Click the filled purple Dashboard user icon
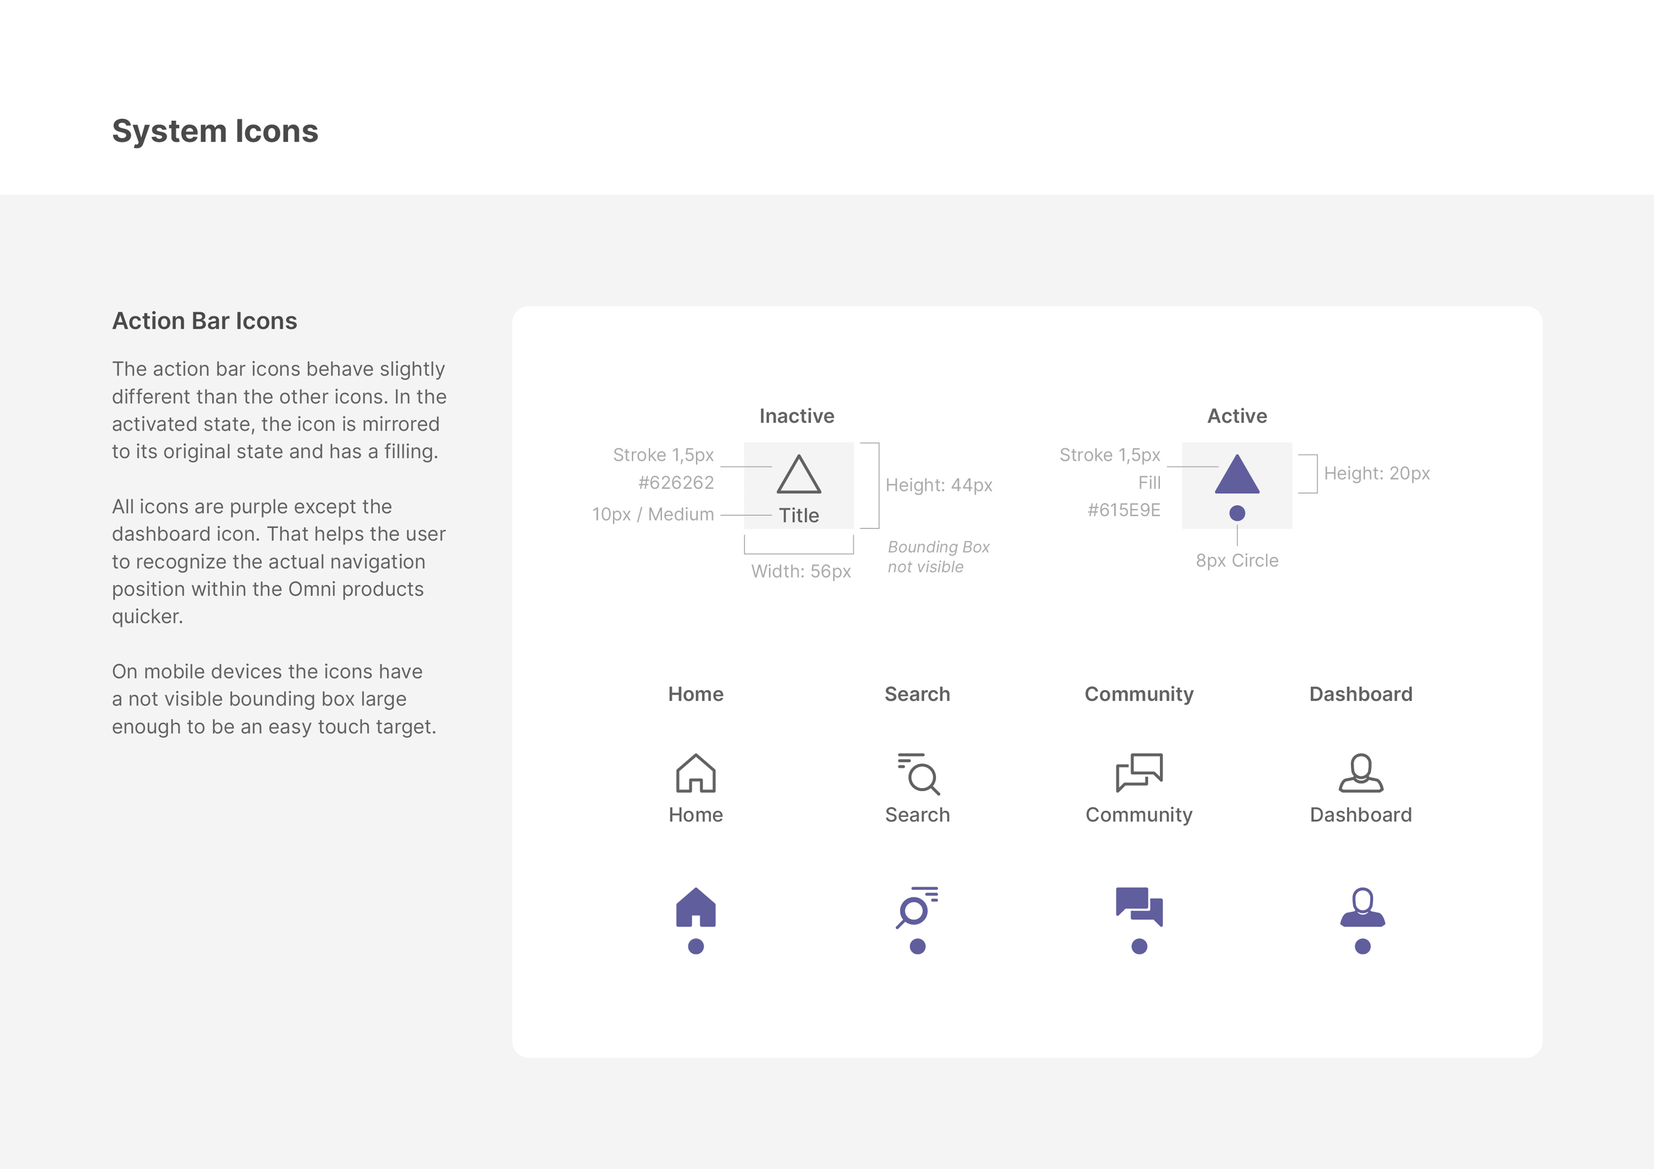 point(1362,907)
